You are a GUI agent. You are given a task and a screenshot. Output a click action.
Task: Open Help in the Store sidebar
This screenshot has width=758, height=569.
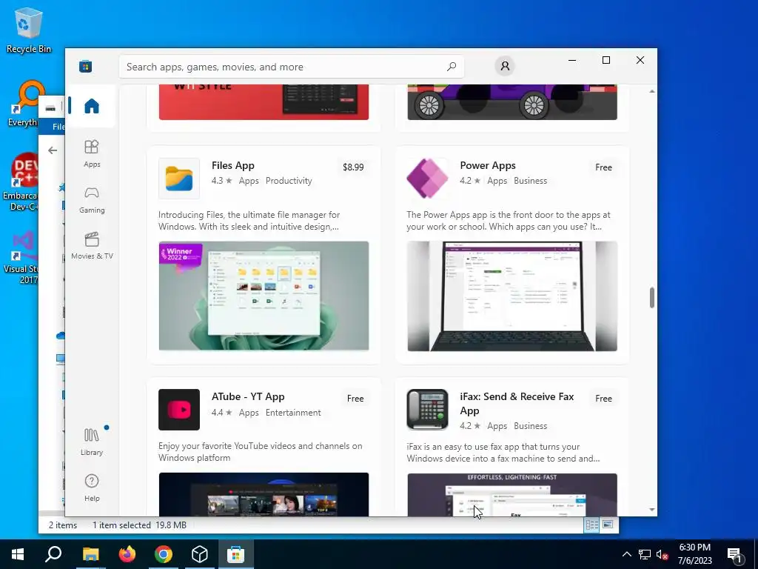(x=91, y=488)
